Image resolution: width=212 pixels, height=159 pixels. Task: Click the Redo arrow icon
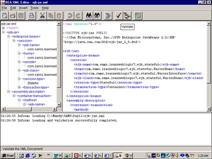click(x=78, y=16)
